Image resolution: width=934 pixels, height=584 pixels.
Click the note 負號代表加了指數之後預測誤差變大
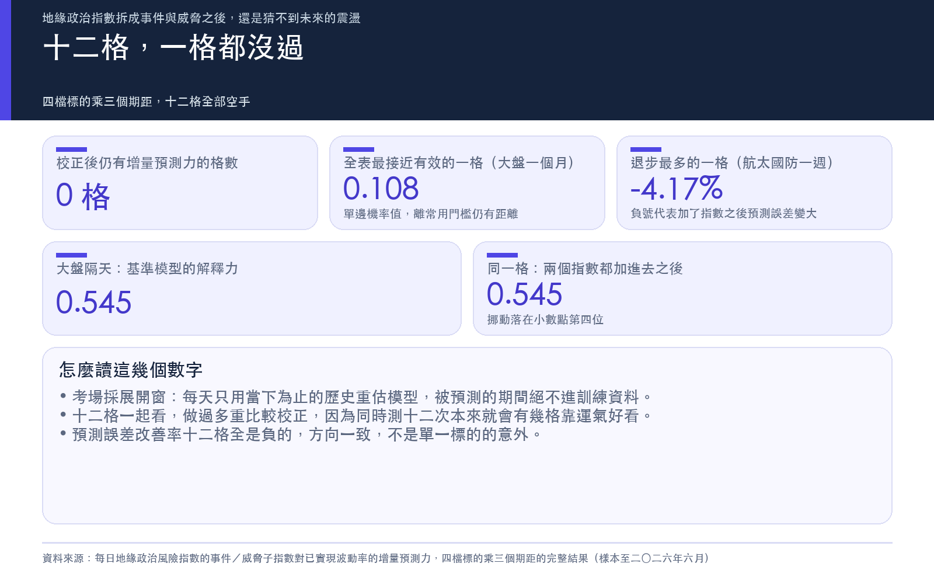tap(724, 214)
